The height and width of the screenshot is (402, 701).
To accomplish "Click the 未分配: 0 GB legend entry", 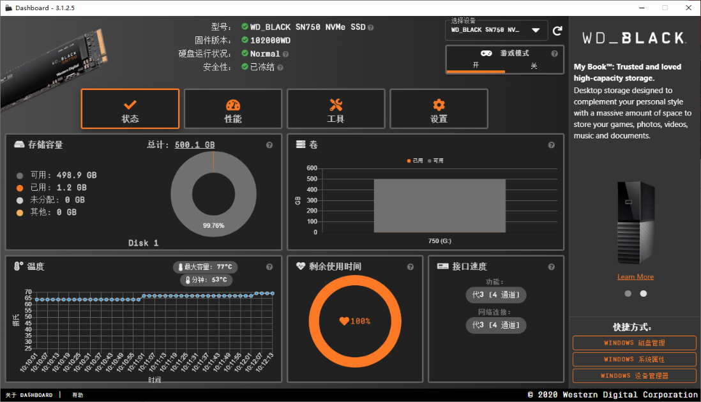I will [50, 200].
